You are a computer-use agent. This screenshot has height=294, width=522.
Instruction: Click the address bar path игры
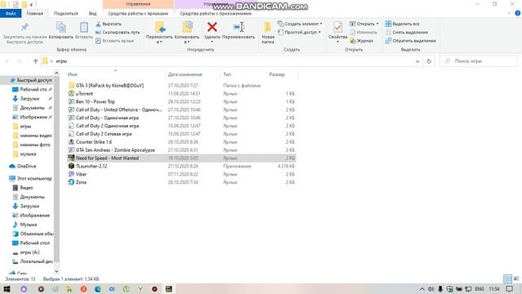coord(61,61)
